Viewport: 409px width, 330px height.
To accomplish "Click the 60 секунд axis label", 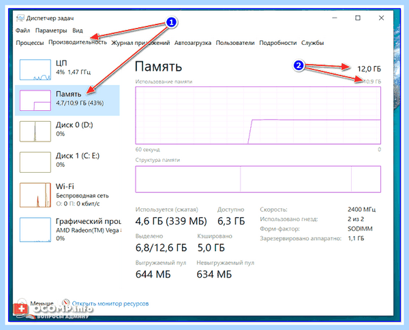I will tap(147, 150).
